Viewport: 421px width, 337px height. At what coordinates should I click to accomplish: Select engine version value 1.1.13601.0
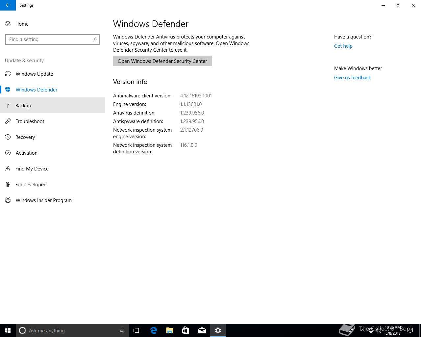click(191, 104)
